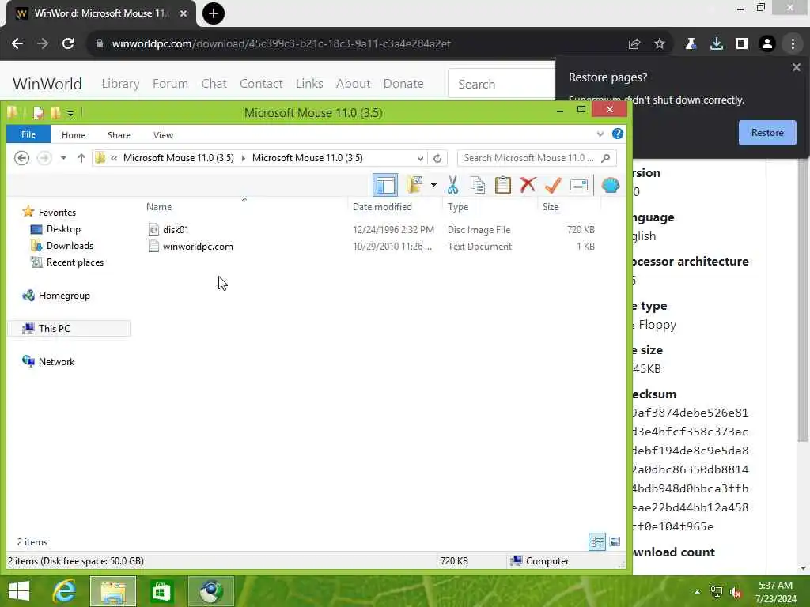Switch to Large icons view in status bar
The height and width of the screenshot is (607, 810).
pyautogui.click(x=614, y=542)
